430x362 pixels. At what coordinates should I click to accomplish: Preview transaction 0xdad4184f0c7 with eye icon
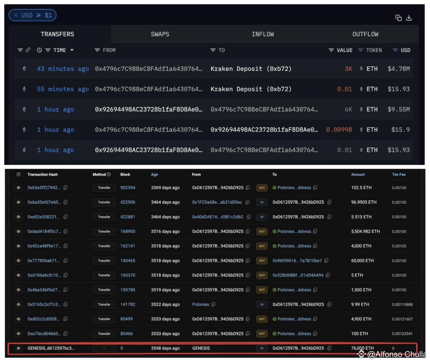18,231
